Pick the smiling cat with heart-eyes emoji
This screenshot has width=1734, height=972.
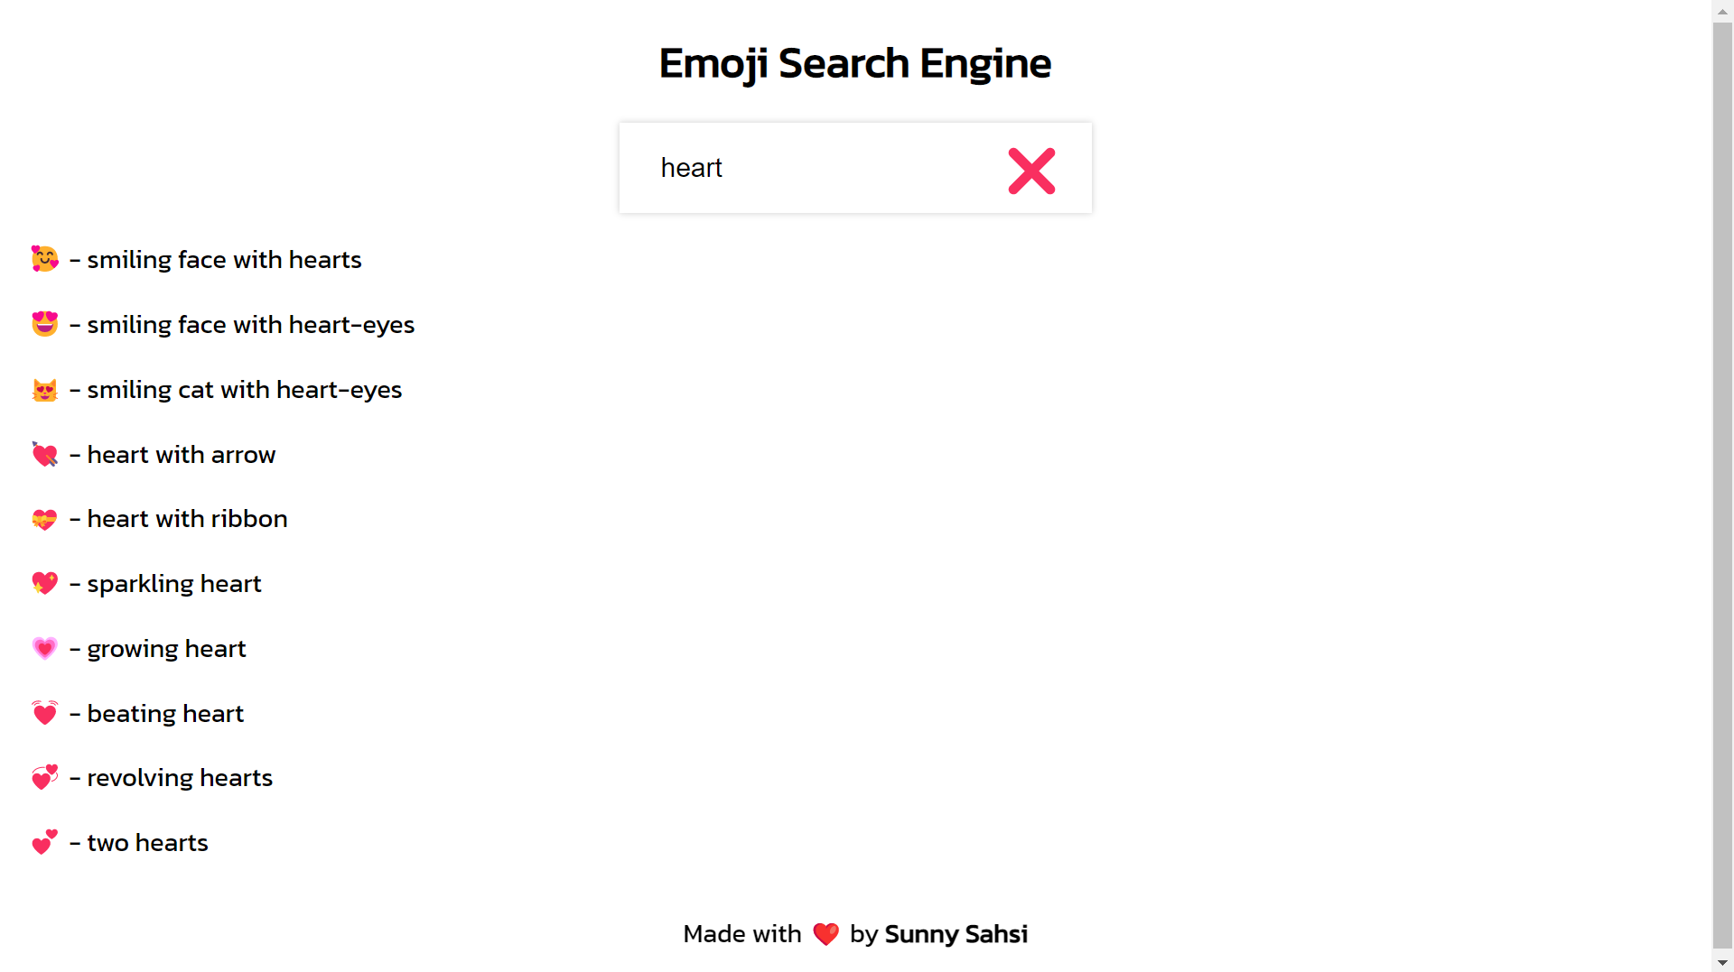(44, 390)
